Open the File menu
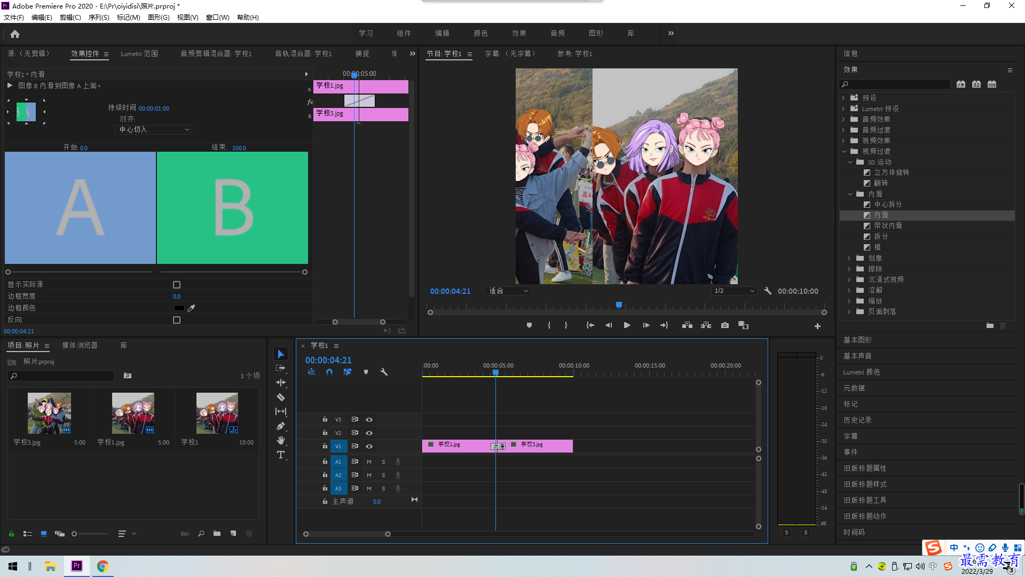Viewport: 1025px width, 577px height. pyautogui.click(x=14, y=18)
